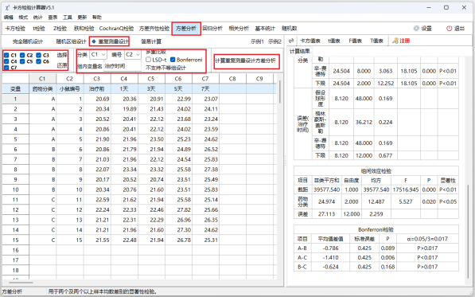Toggle the C4 column checkbox
This screenshot has height=297, width=475.
click(x=6, y=61)
